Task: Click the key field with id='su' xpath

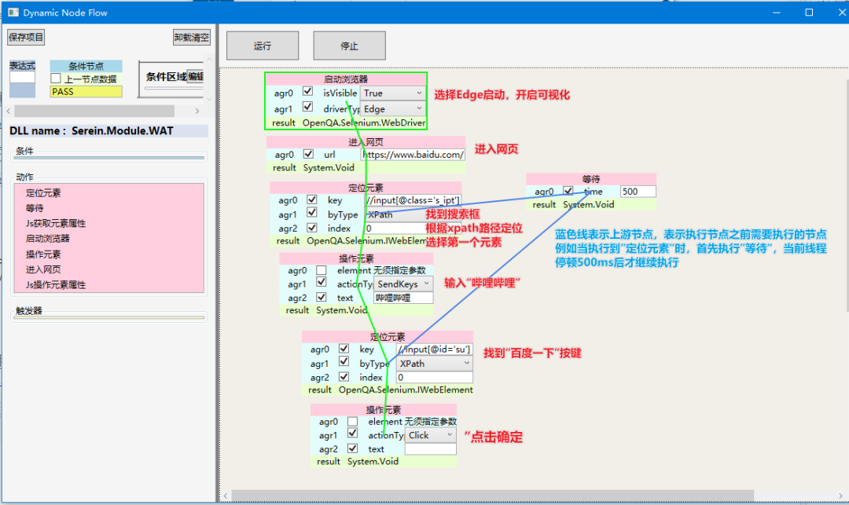Action: 434,349
